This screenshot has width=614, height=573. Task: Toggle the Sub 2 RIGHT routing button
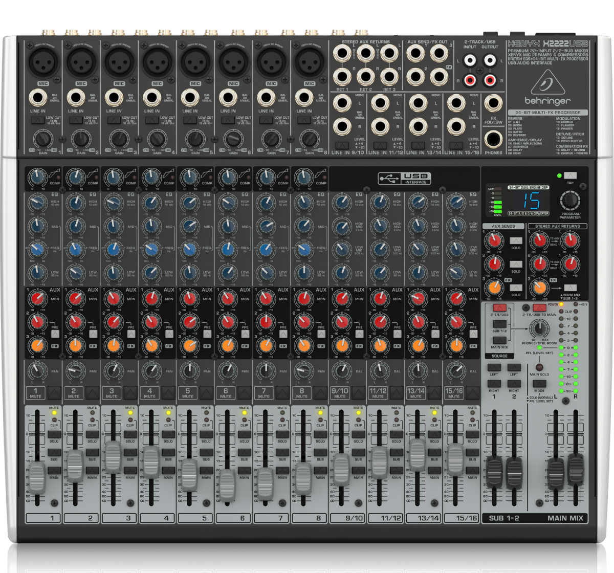point(514,384)
